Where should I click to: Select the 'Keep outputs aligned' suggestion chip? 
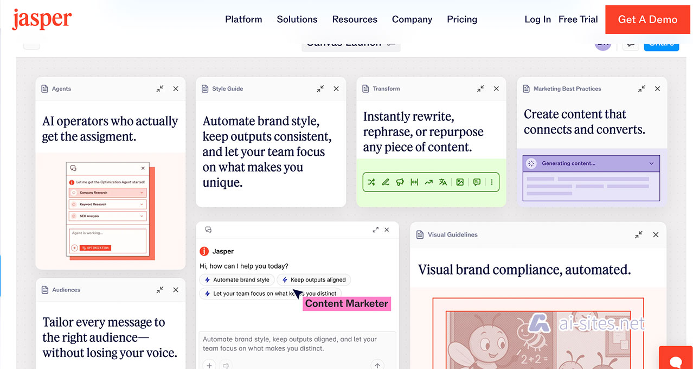coord(313,280)
